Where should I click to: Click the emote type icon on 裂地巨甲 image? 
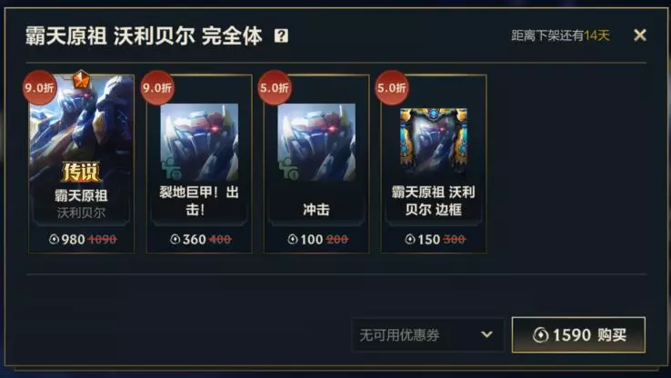172,168
